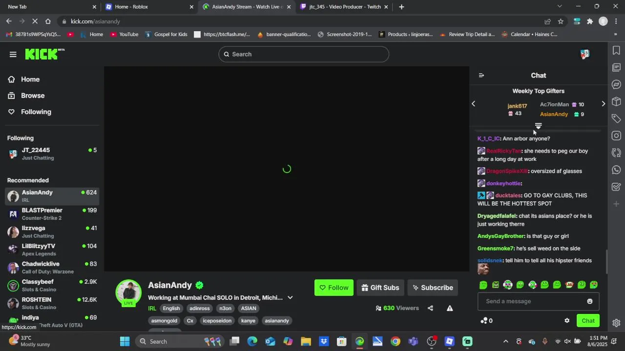Open Chadwicklive recommended channel
This screenshot has width=625, height=351.
pos(52,268)
